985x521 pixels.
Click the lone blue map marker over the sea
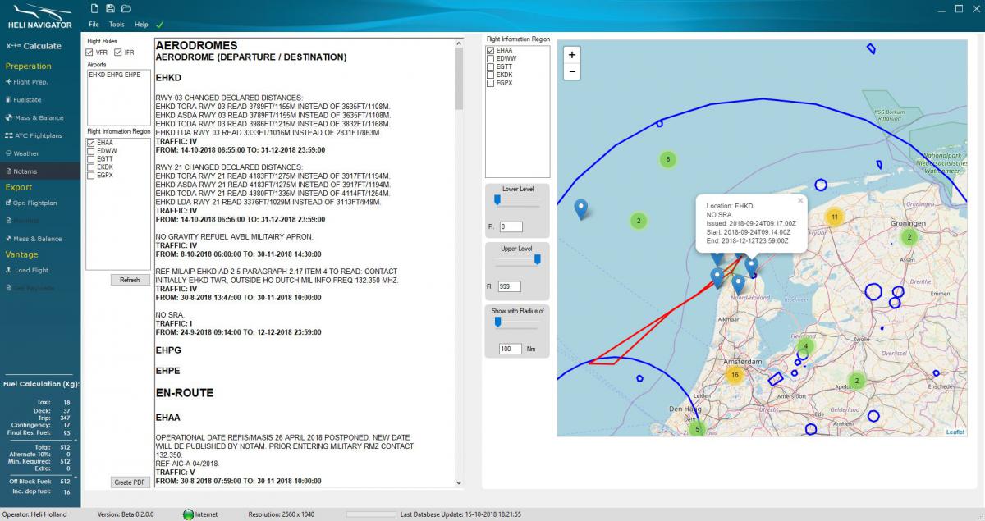581,208
